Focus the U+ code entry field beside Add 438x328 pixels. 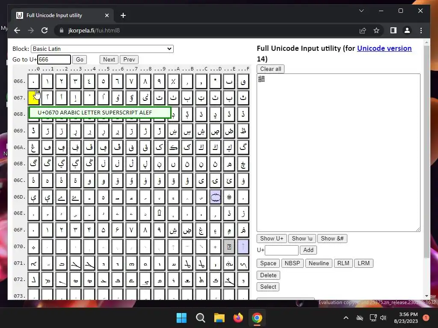[281, 250]
